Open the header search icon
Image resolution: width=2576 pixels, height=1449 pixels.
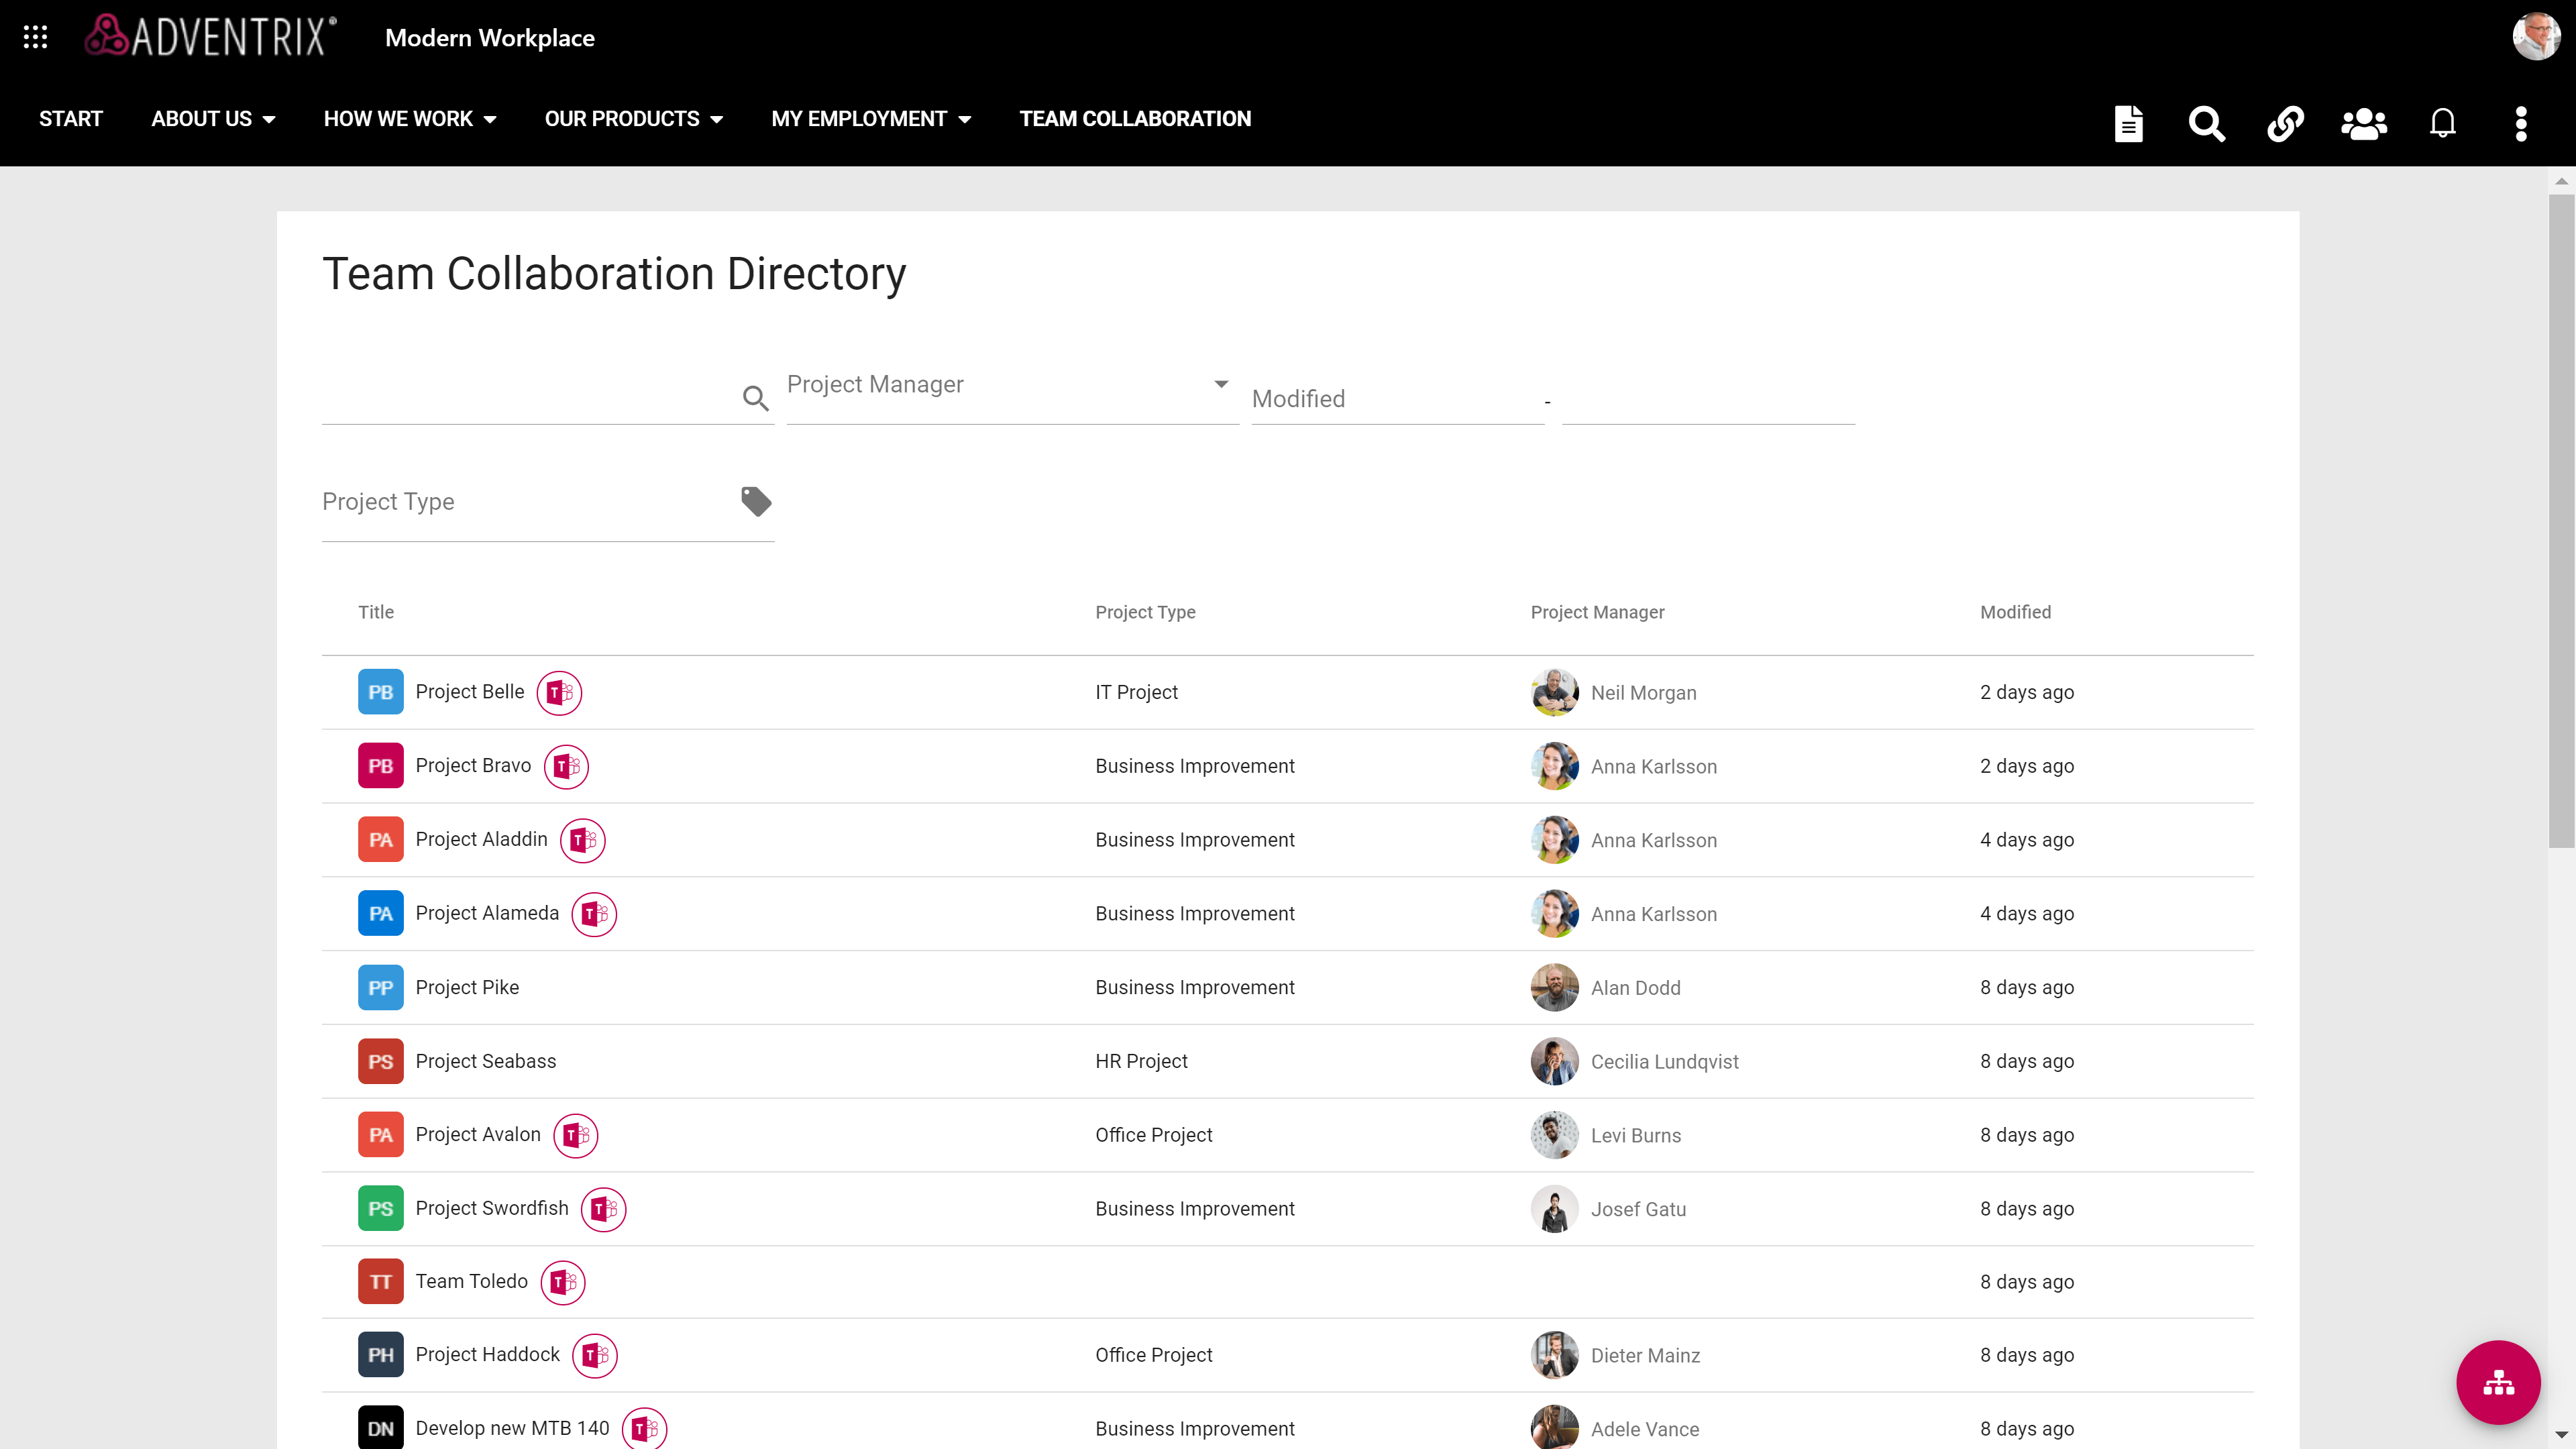point(2207,123)
